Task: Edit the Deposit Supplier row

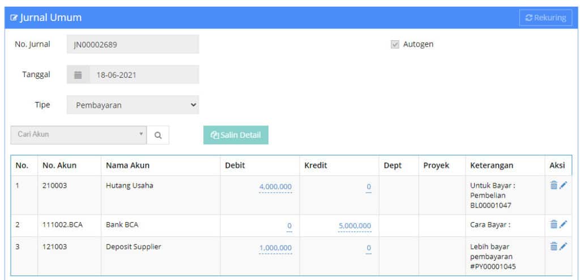Action: click(x=563, y=247)
